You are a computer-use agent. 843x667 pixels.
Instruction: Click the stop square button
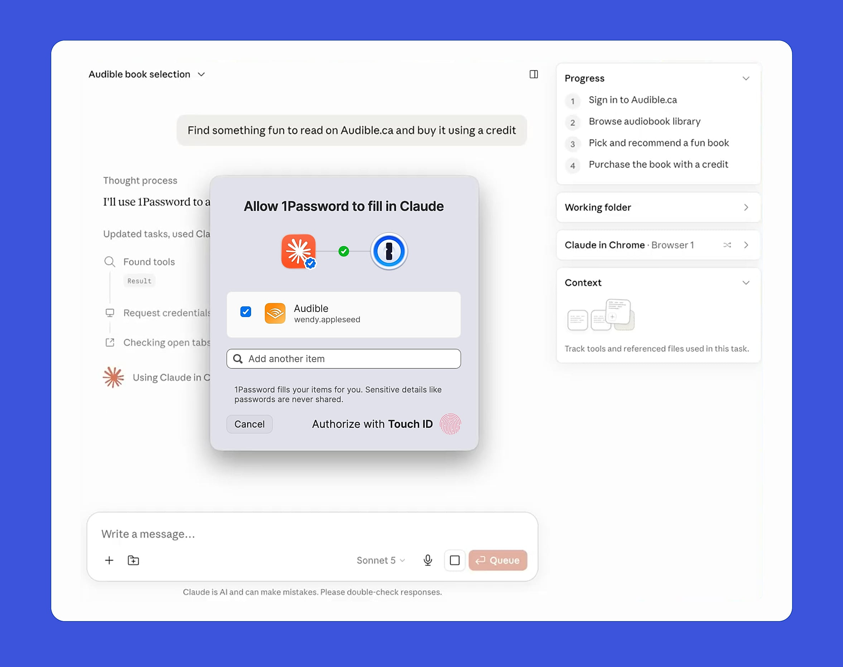coord(455,561)
